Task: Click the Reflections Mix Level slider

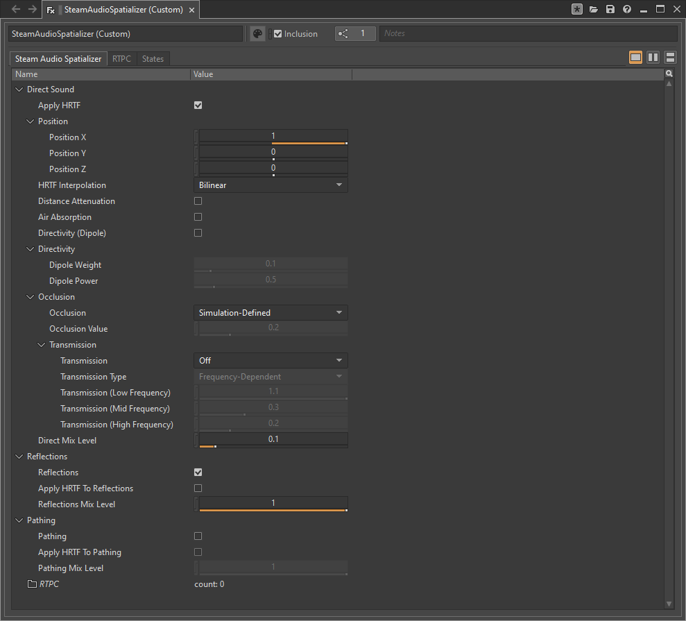Action: coord(273,504)
